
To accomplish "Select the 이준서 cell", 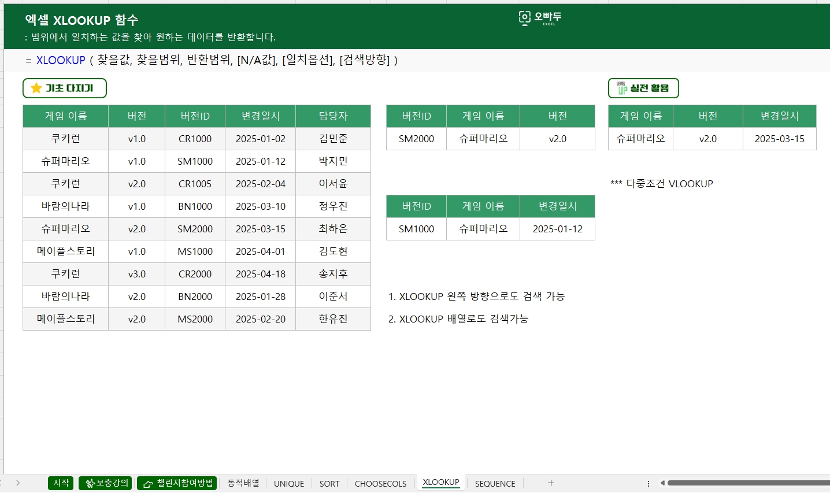I will tap(333, 296).
